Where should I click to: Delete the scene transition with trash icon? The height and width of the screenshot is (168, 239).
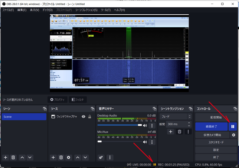click(179, 132)
